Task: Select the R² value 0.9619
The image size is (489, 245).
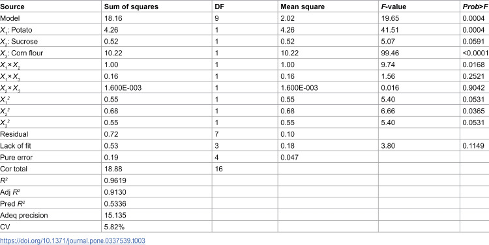Action: [x=115, y=180]
